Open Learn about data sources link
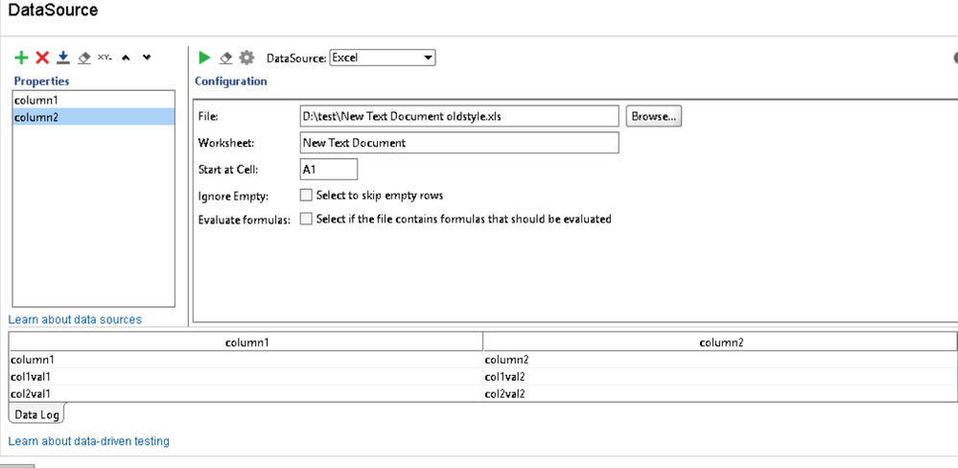 [75, 319]
